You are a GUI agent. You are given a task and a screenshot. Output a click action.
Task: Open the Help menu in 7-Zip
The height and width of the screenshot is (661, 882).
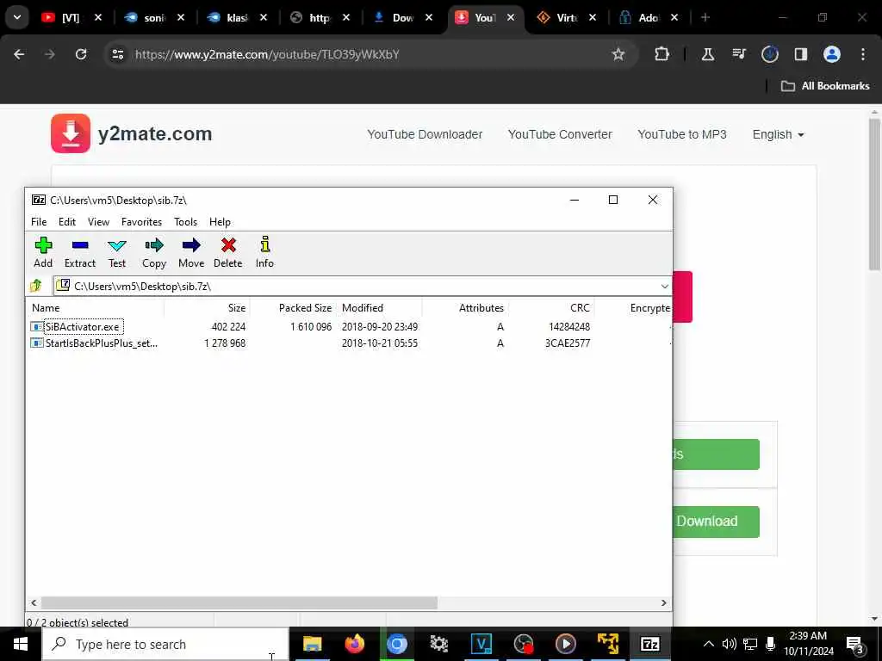(x=220, y=222)
